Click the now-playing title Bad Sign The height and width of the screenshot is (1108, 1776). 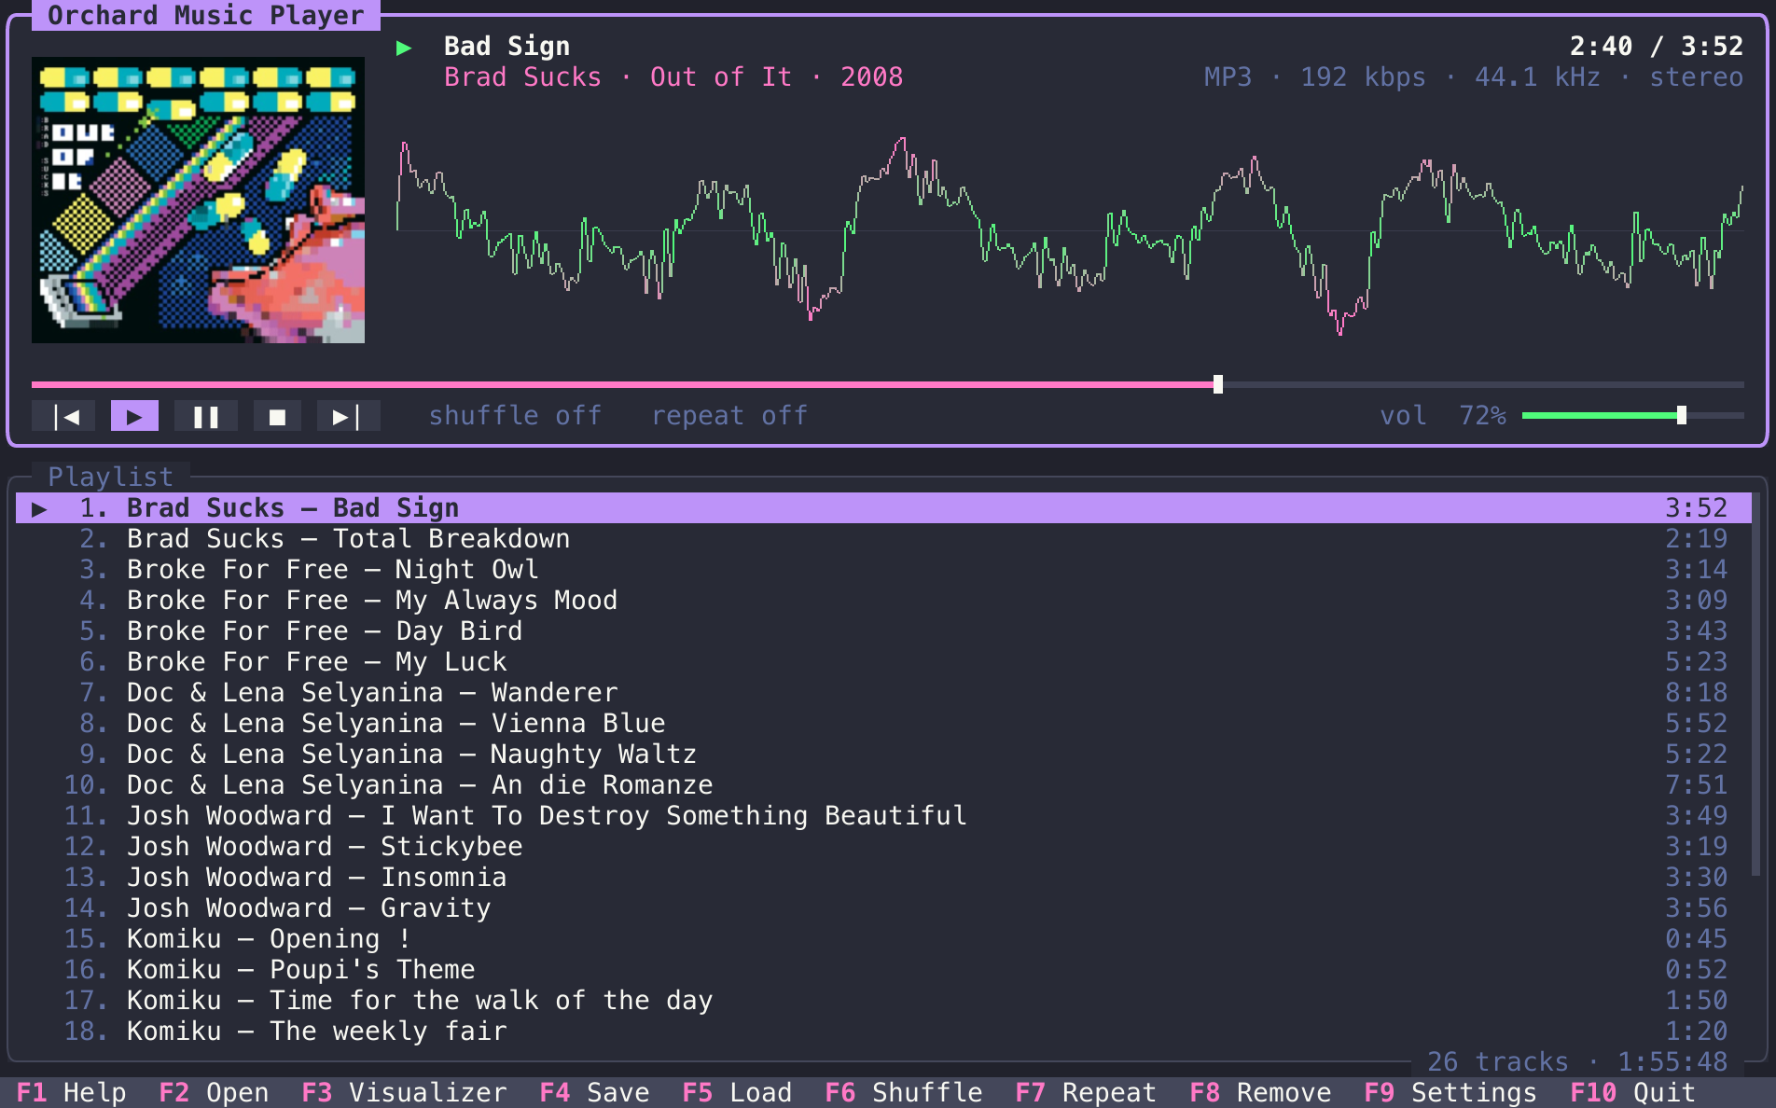click(x=506, y=47)
